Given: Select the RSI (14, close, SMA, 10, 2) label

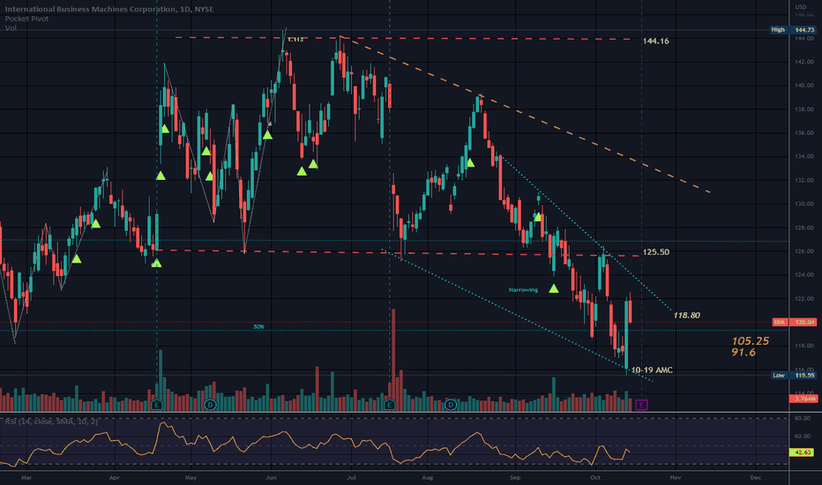Looking at the screenshot, I should [x=51, y=422].
